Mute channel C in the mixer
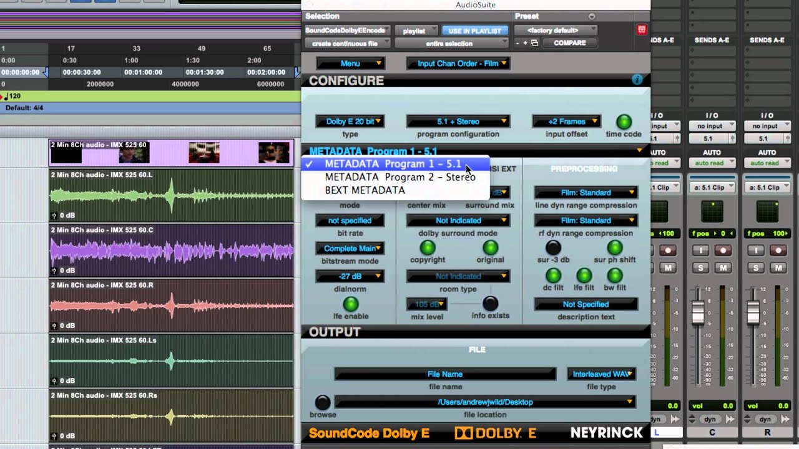 (x=722, y=268)
